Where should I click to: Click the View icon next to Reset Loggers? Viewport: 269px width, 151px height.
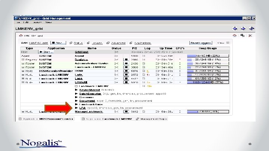coord(228,43)
